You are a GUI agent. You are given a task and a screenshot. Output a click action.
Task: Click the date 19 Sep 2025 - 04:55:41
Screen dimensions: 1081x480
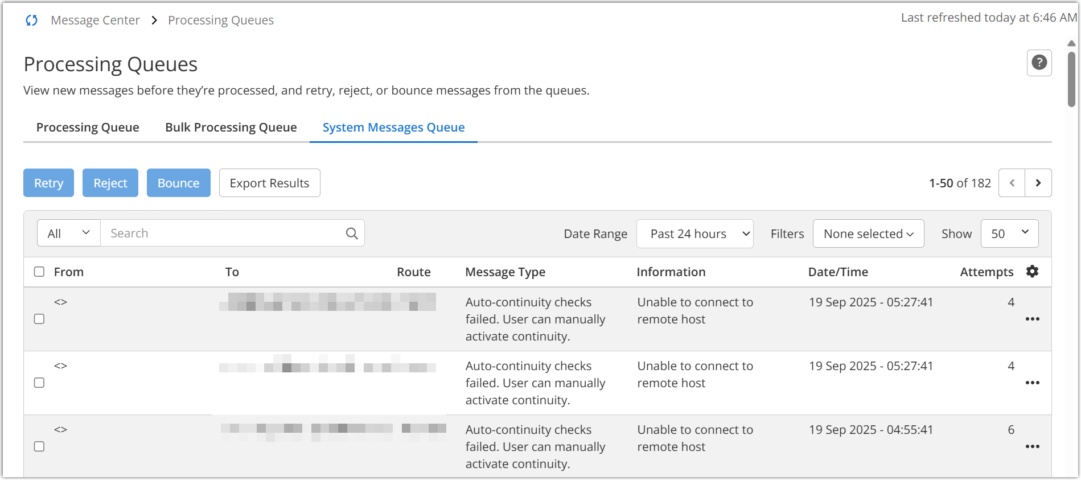pos(871,430)
